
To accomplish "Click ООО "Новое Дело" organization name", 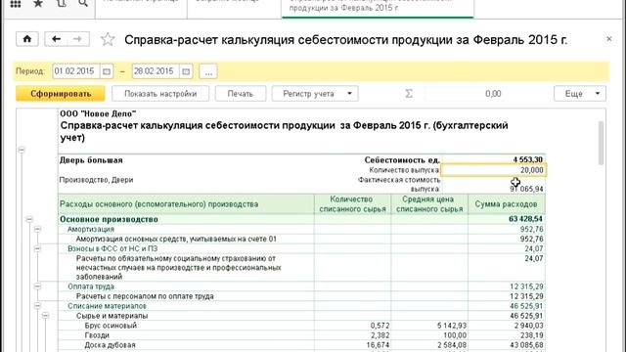I will (x=98, y=113).
